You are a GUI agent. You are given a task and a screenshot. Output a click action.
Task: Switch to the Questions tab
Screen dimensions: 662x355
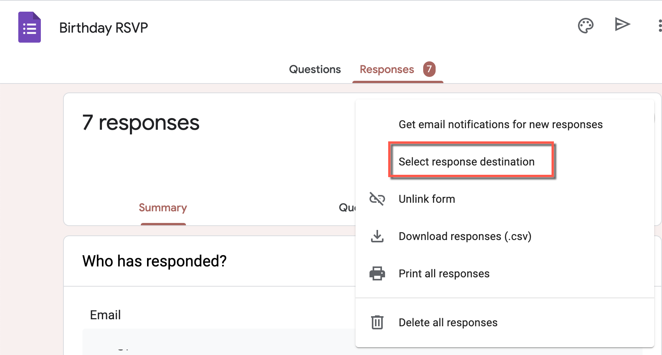[x=315, y=69]
